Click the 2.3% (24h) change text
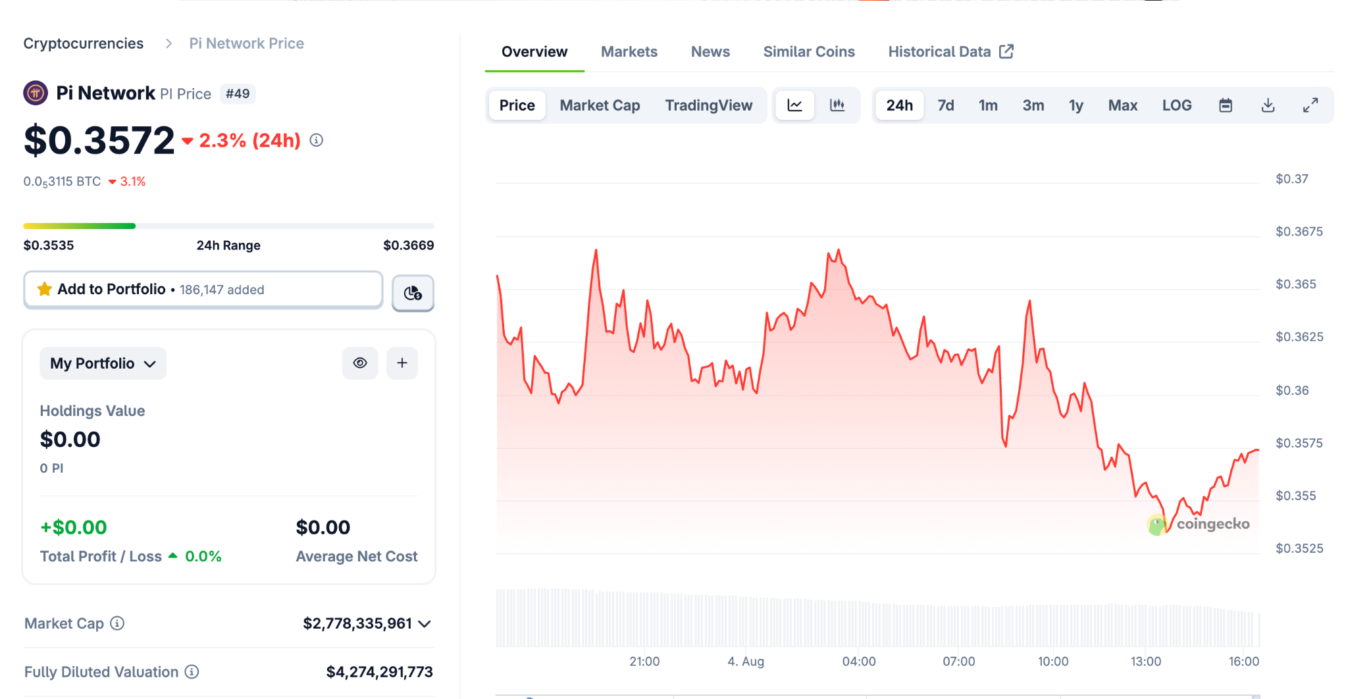The width and height of the screenshot is (1348, 699). pos(249,140)
